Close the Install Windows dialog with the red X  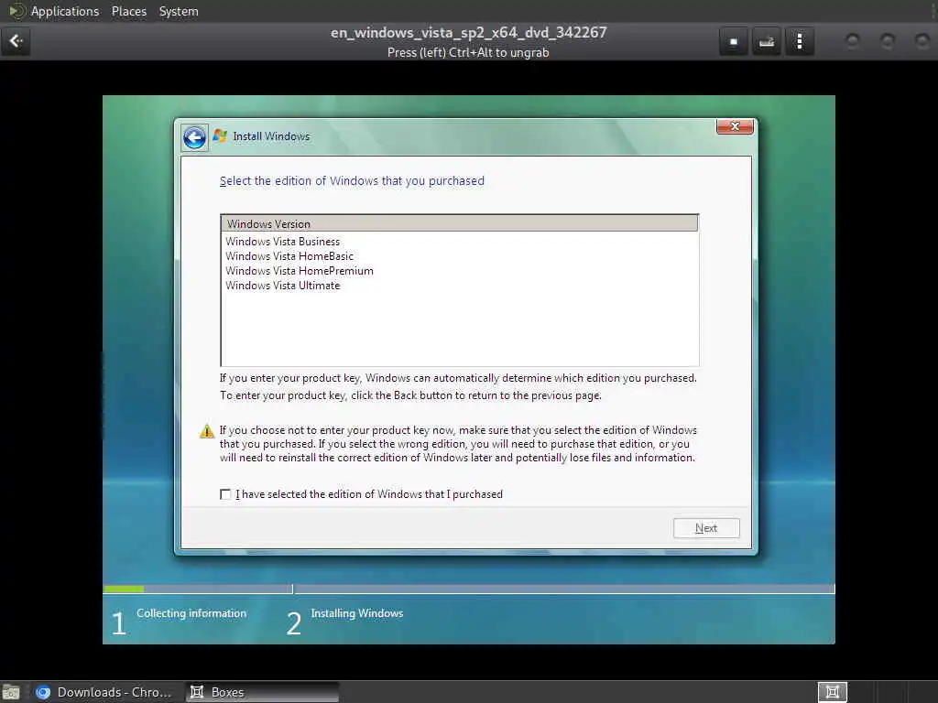pos(735,126)
